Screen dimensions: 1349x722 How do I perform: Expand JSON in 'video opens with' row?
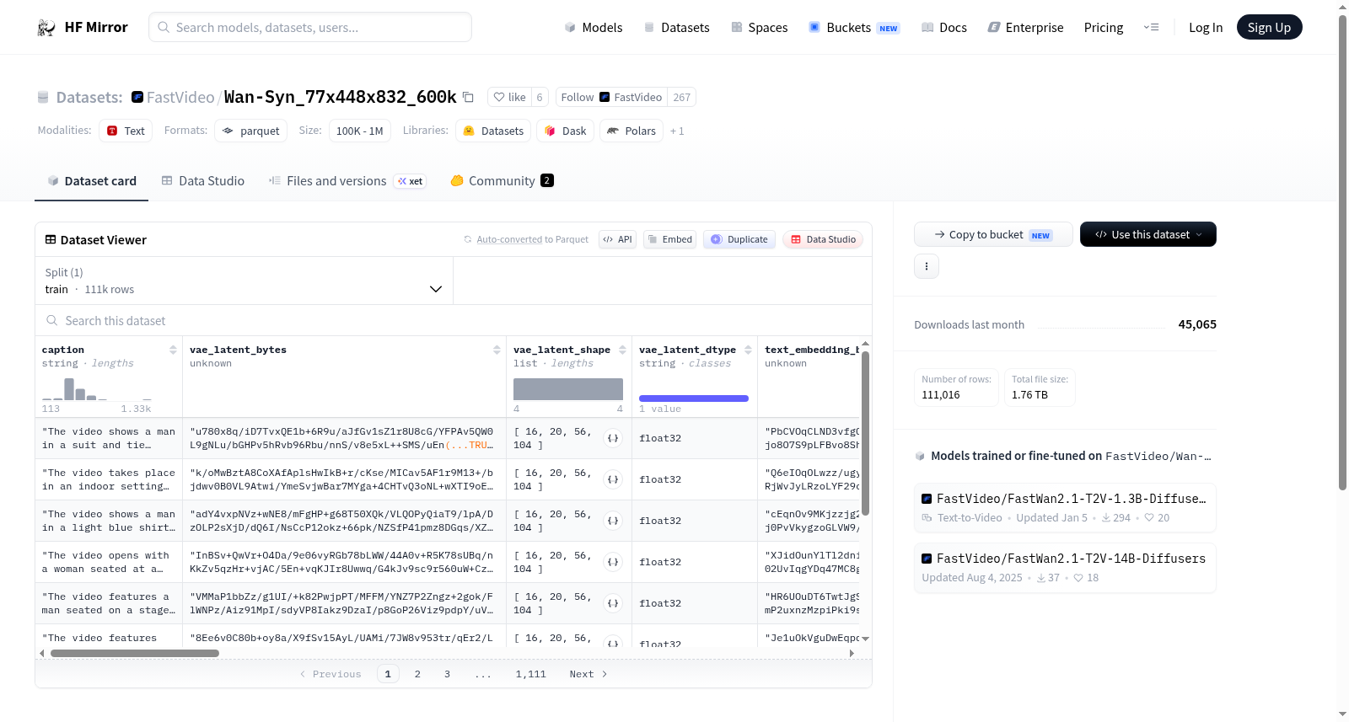pyautogui.click(x=613, y=562)
